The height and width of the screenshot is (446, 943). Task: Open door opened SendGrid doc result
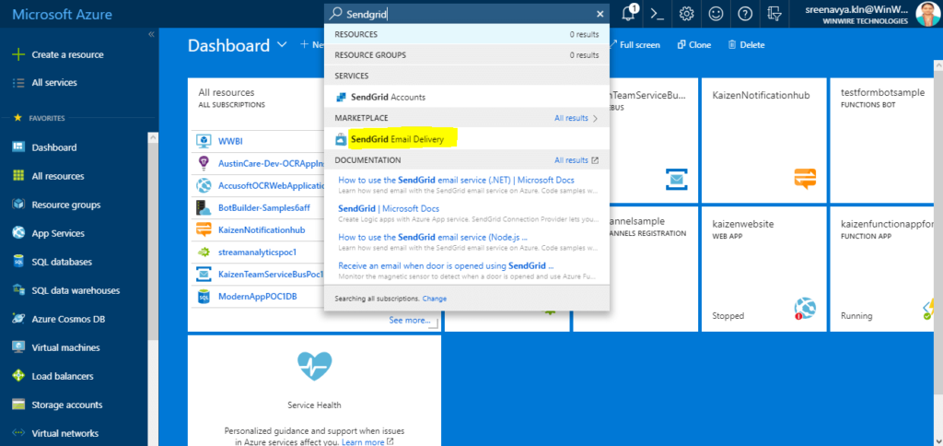(447, 265)
